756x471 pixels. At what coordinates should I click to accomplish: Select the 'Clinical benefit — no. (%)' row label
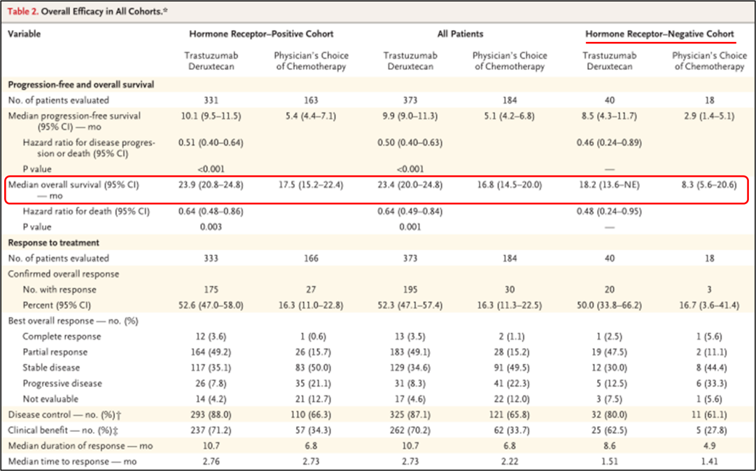[63, 430]
